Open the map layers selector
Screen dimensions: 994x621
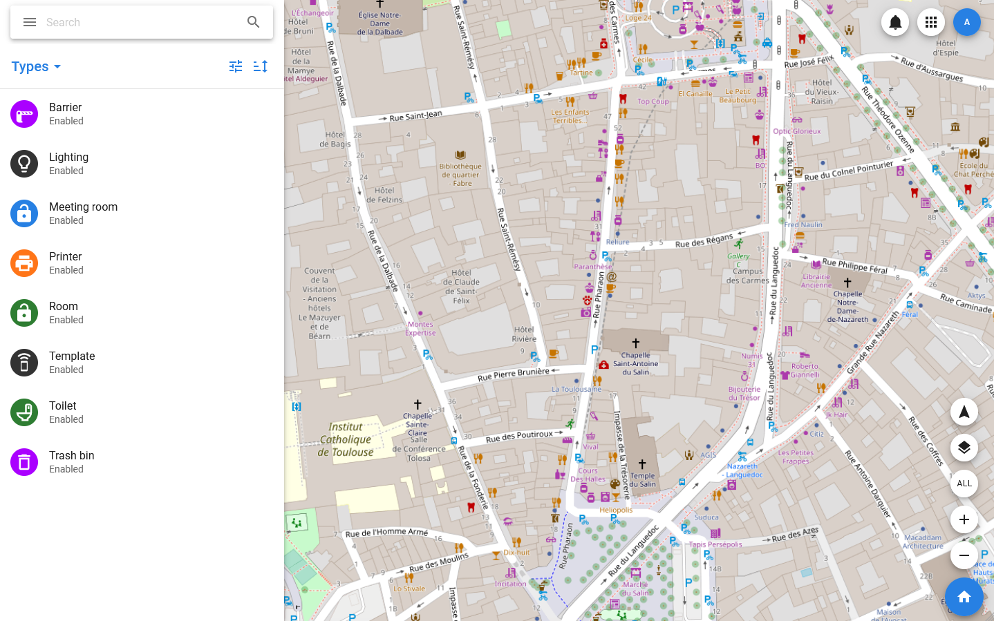[964, 448]
